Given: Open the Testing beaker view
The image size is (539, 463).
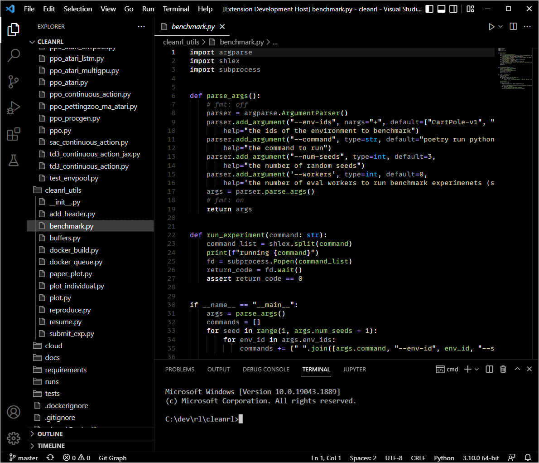Looking at the screenshot, I should pos(14,161).
